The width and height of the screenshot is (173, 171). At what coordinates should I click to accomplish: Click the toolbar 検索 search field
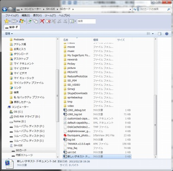86,21
